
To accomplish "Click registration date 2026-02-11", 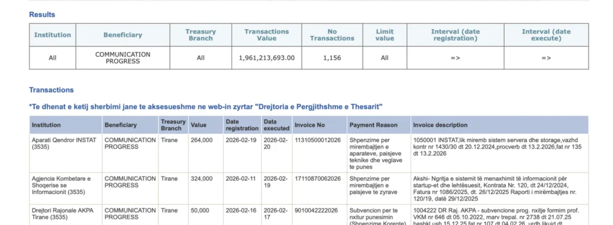I will [x=241, y=178].
